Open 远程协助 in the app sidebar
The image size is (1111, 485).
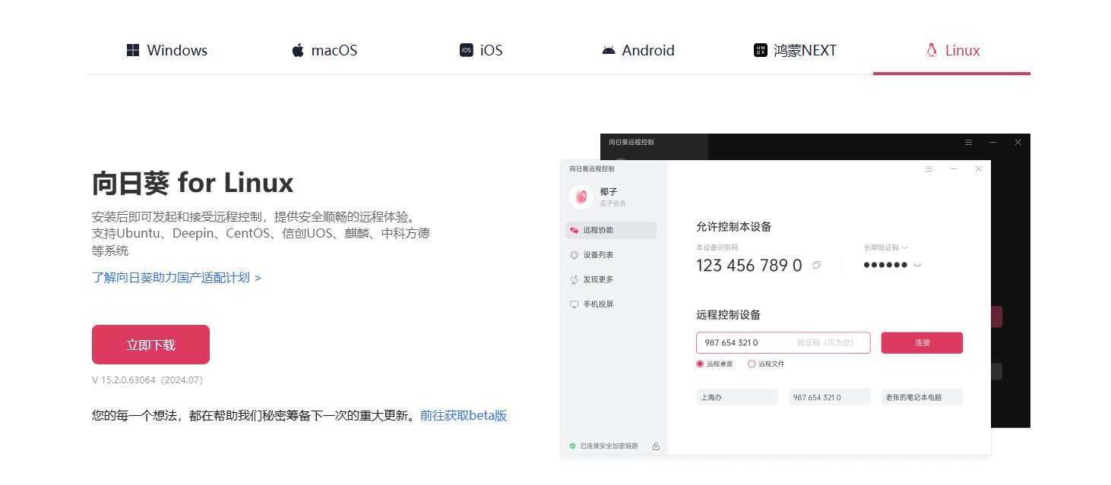pos(611,230)
